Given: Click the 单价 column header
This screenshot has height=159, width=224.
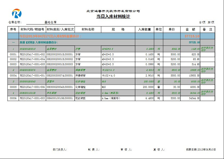Looking at the screenshot, I should [x=172, y=29].
